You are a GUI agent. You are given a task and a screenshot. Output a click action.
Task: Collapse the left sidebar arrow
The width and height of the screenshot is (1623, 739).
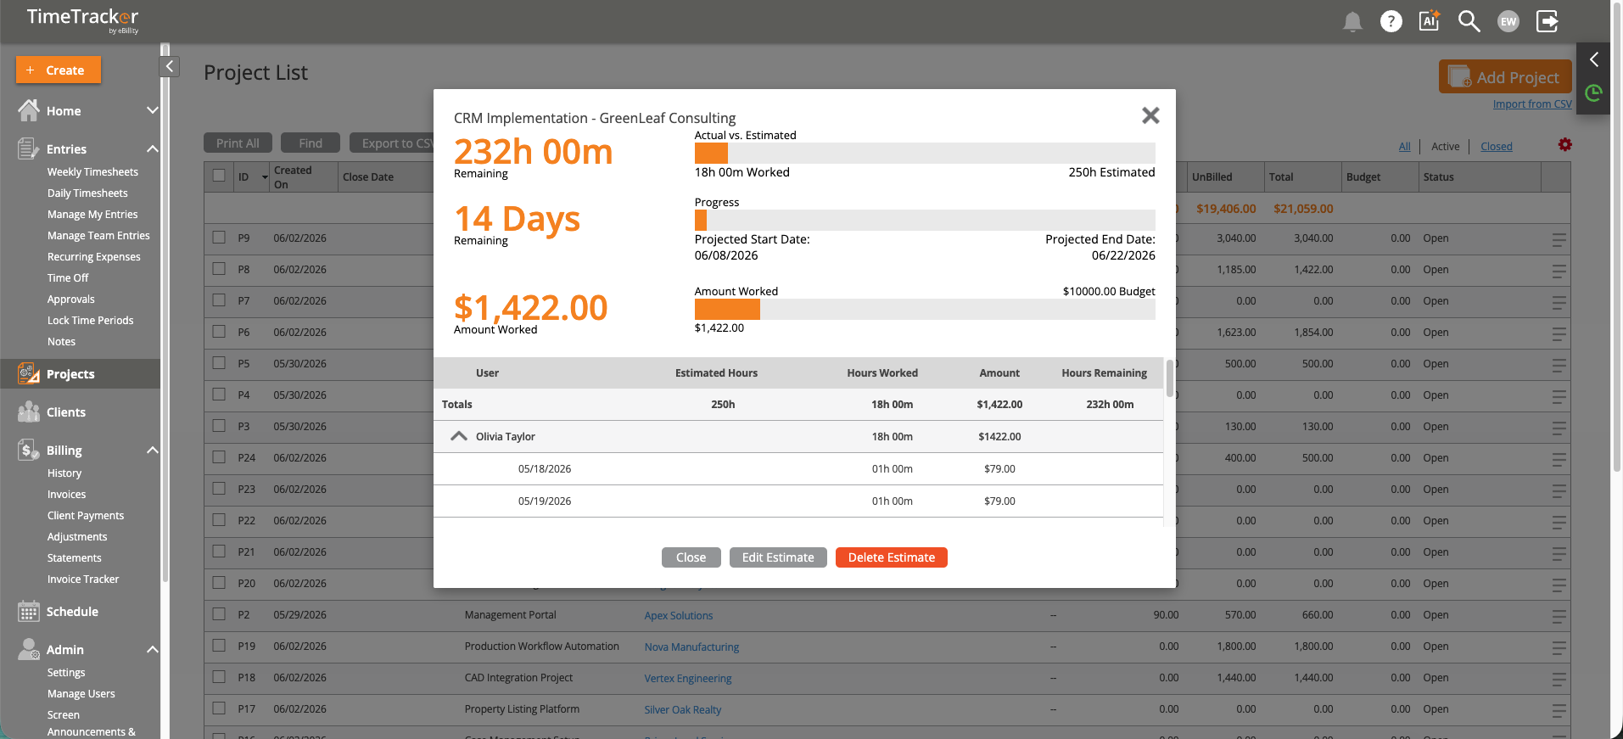tap(170, 66)
